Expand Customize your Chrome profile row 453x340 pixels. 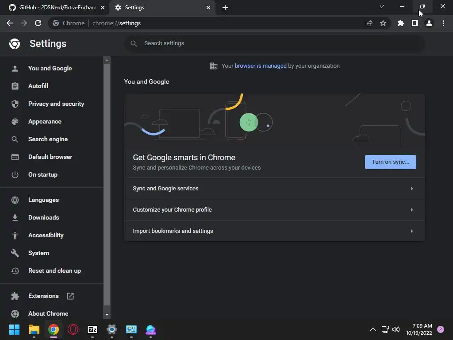274,209
